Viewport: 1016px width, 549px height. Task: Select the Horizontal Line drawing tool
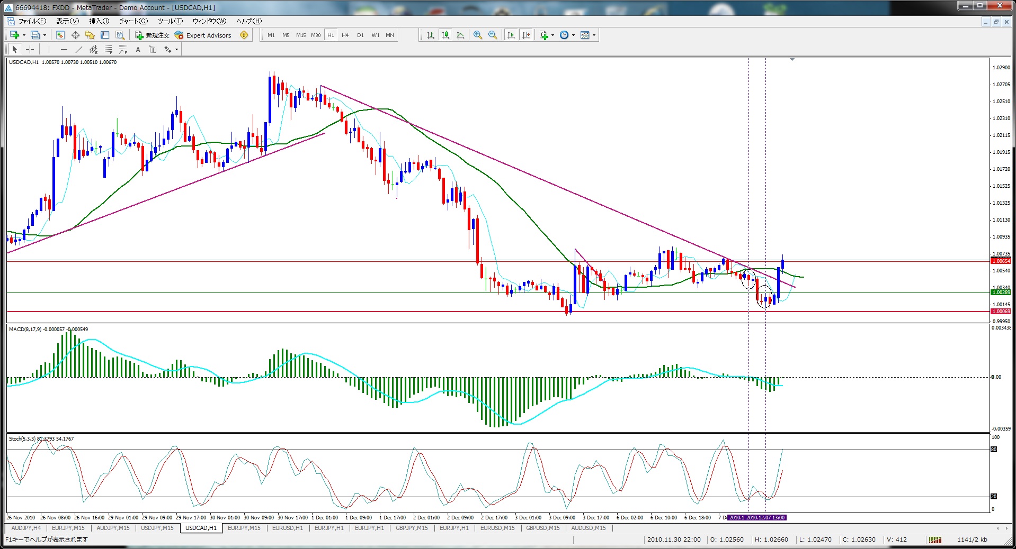click(x=64, y=50)
